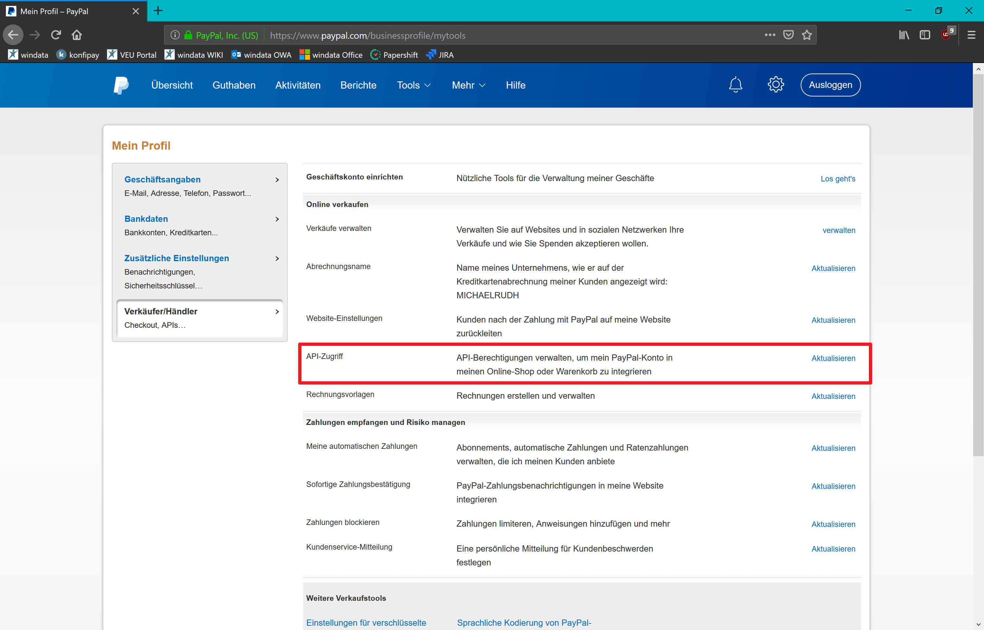Go back with the browser back arrow
The width and height of the screenshot is (984, 630).
coord(13,35)
